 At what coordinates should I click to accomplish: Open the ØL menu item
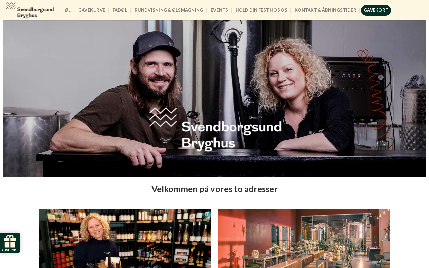(x=68, y=10)
